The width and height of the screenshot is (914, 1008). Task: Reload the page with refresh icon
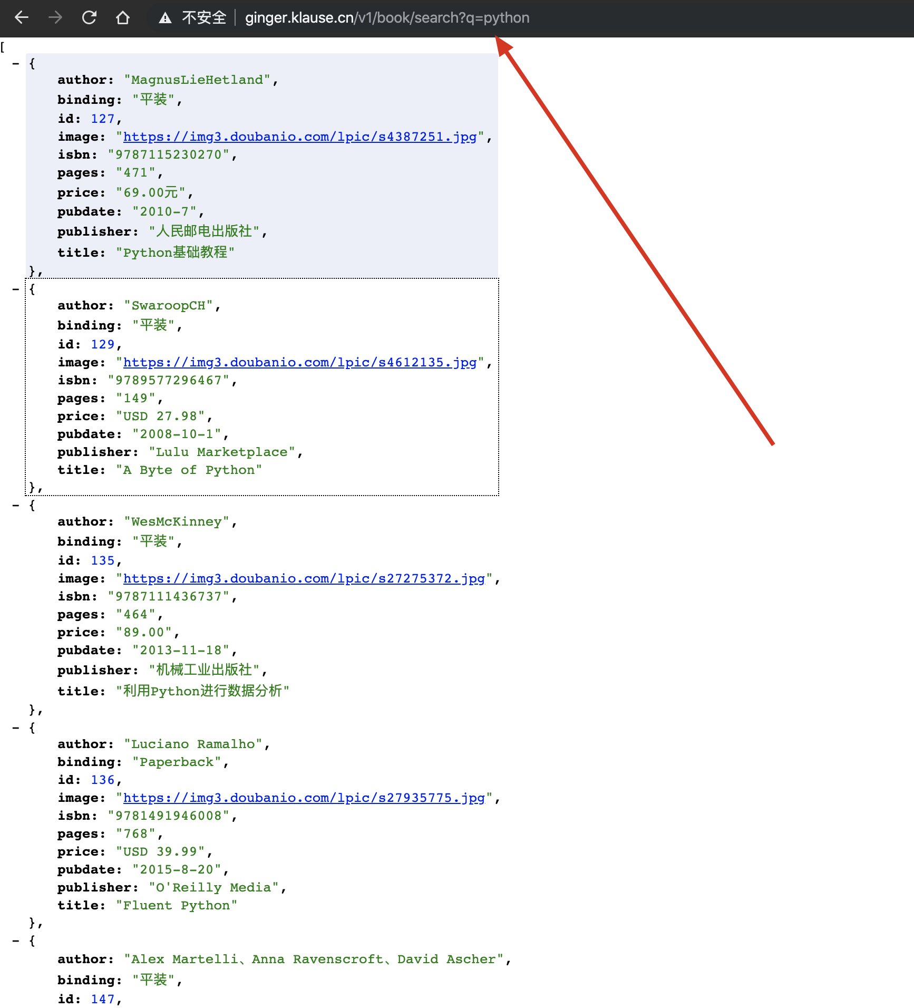tap(89, 18)
